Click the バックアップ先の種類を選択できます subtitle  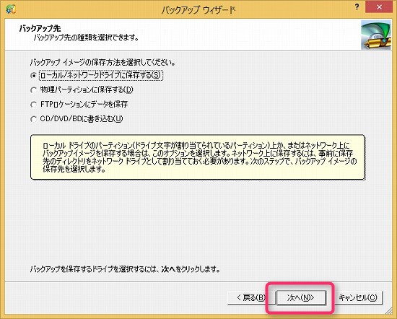(x=87, y=38)
